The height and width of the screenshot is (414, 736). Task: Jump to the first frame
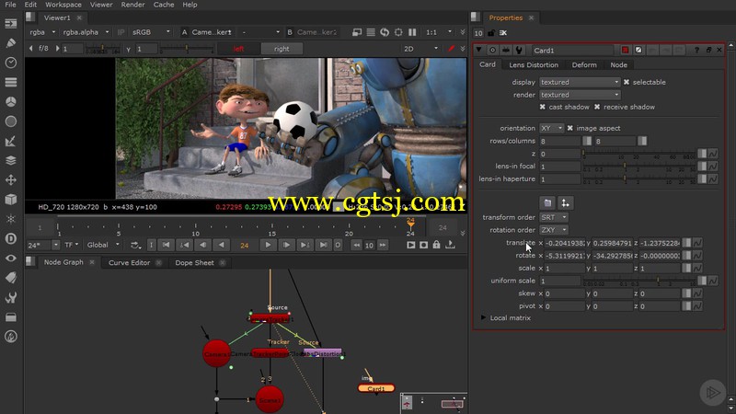[x=166, y=245]
